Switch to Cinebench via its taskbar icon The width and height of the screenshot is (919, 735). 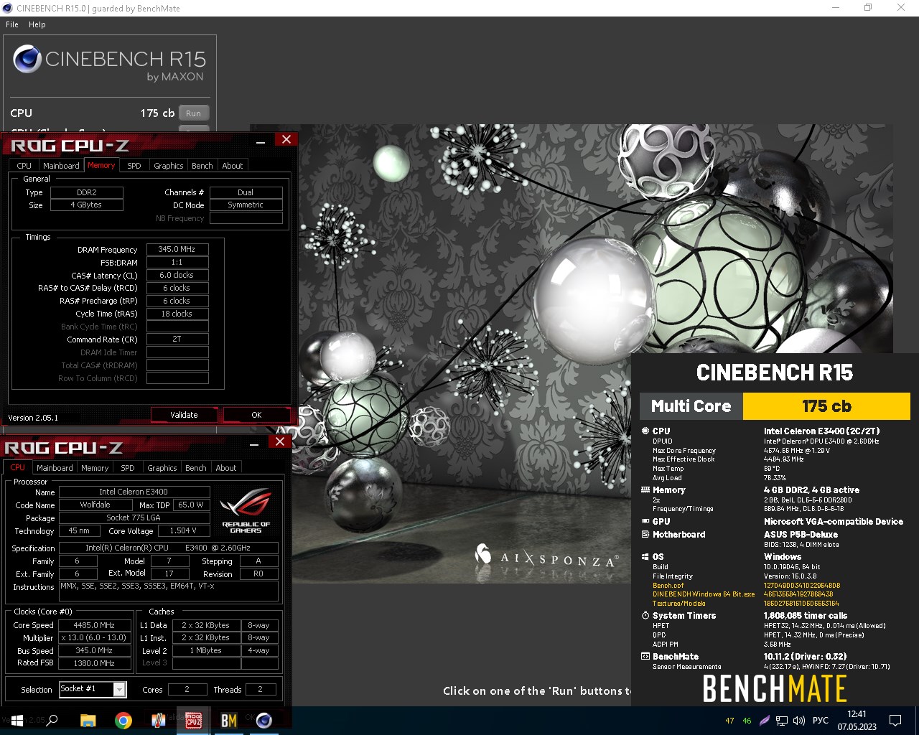(x=263, y=721)
